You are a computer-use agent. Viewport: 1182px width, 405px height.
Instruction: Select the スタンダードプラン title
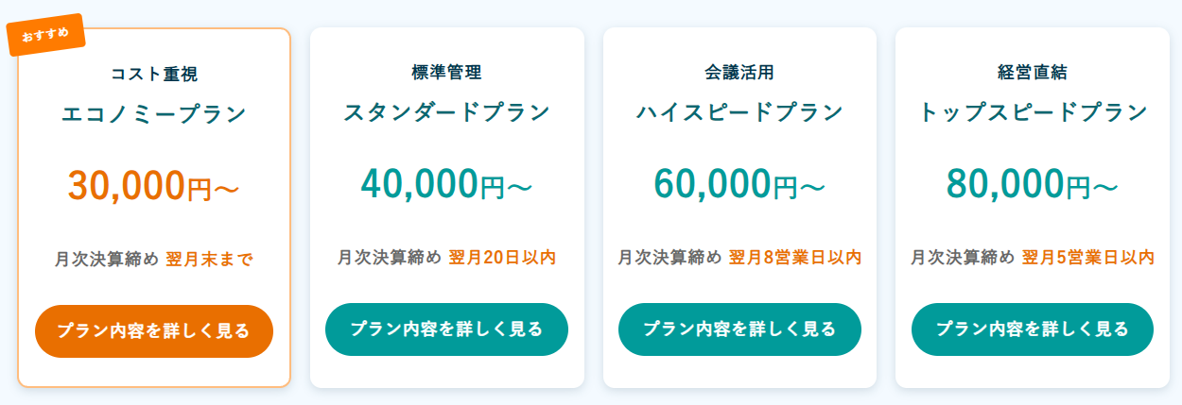pos(446,112)
